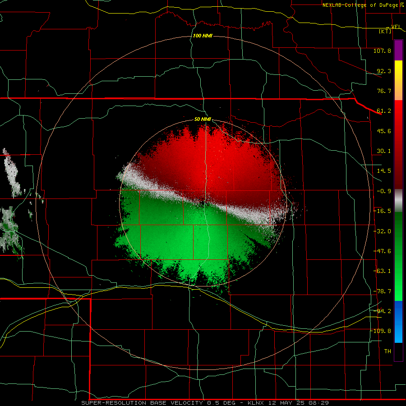Click the Super-Resolution Base Velocity caption text
Viewport: 406px width, 406px height.
tap(205, 403)
